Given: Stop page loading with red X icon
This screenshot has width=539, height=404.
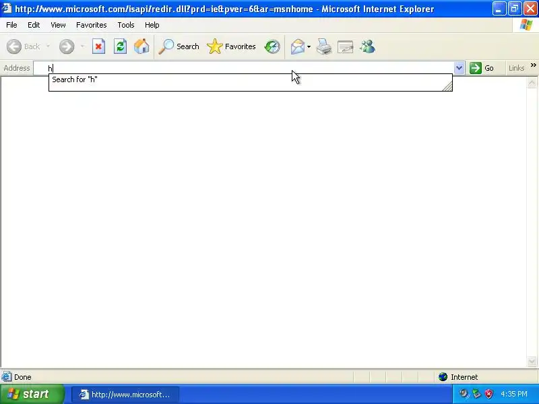Looking at the screenshot, I should pyautogui.click(x=98, y=46).
